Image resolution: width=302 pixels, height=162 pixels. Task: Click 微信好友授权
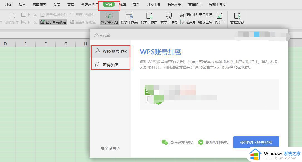click(x=177, y=142)
